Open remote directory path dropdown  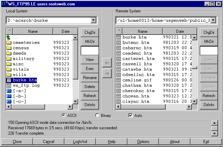[213, 20]
